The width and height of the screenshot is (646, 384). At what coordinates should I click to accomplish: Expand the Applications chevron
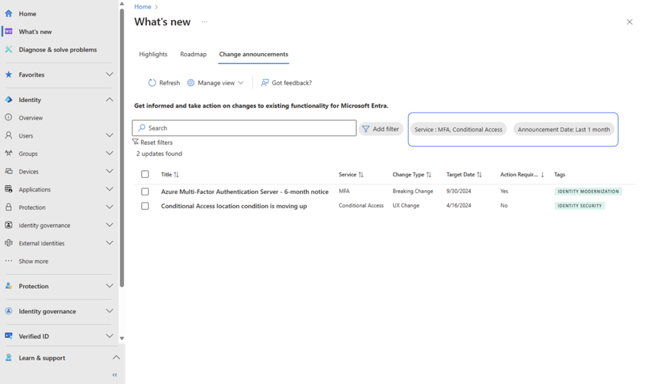(109, 189)
